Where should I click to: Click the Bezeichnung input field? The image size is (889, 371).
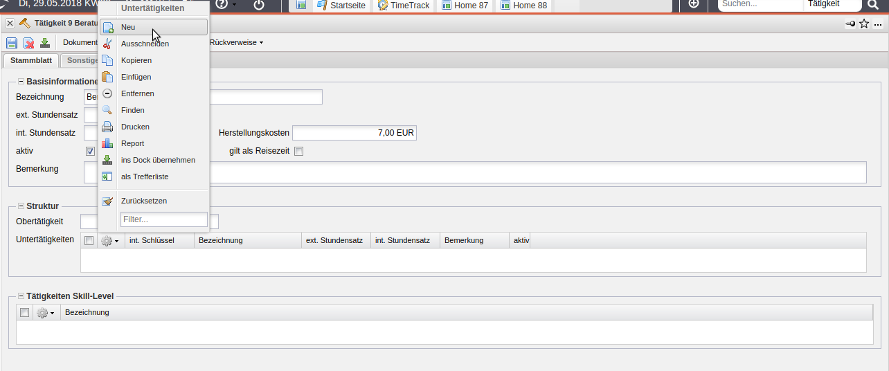(203, 97)
